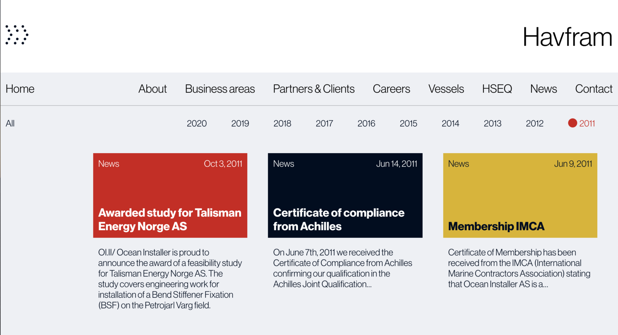Click the IMCA membership summary text

519,268
